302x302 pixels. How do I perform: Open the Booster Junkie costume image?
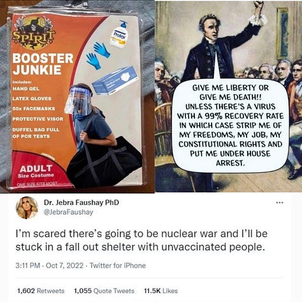77,97
